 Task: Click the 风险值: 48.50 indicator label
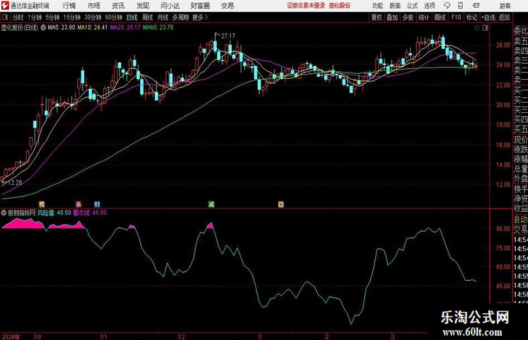pyautogui.click(x=54, y=213)
